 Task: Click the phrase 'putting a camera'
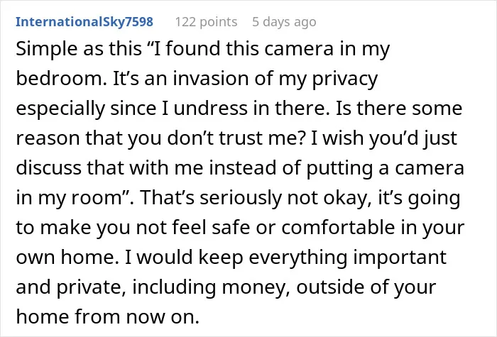tap(385, 168)
